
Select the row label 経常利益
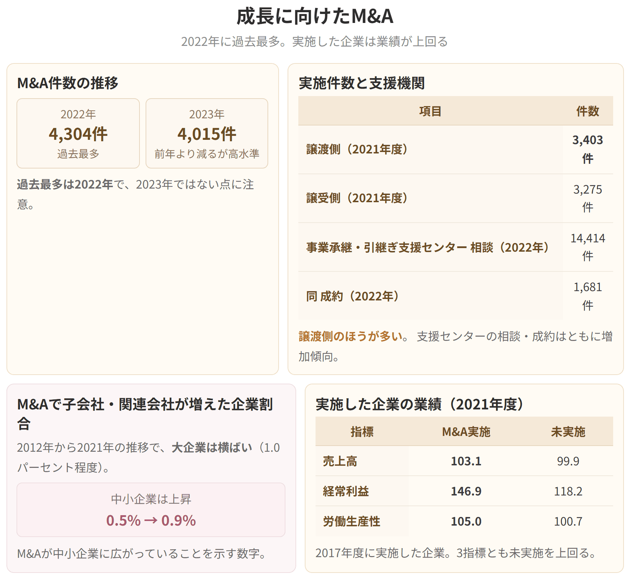346,491
